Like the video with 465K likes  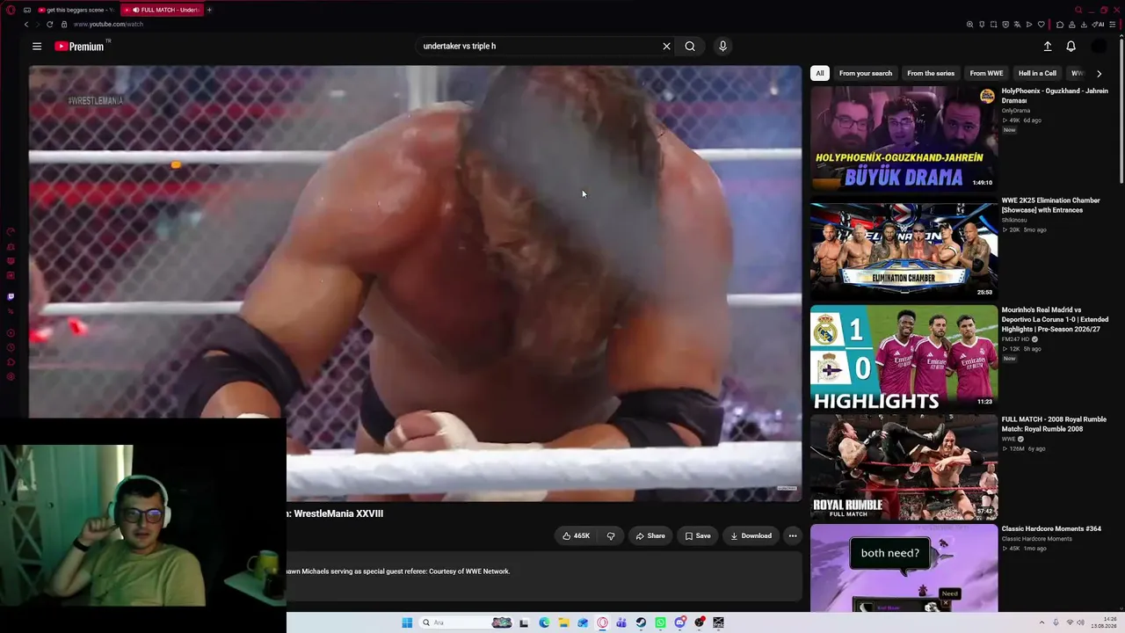577,535
